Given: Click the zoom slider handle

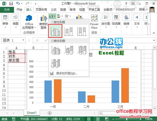Looking at the screenshot, I should 127,119.
